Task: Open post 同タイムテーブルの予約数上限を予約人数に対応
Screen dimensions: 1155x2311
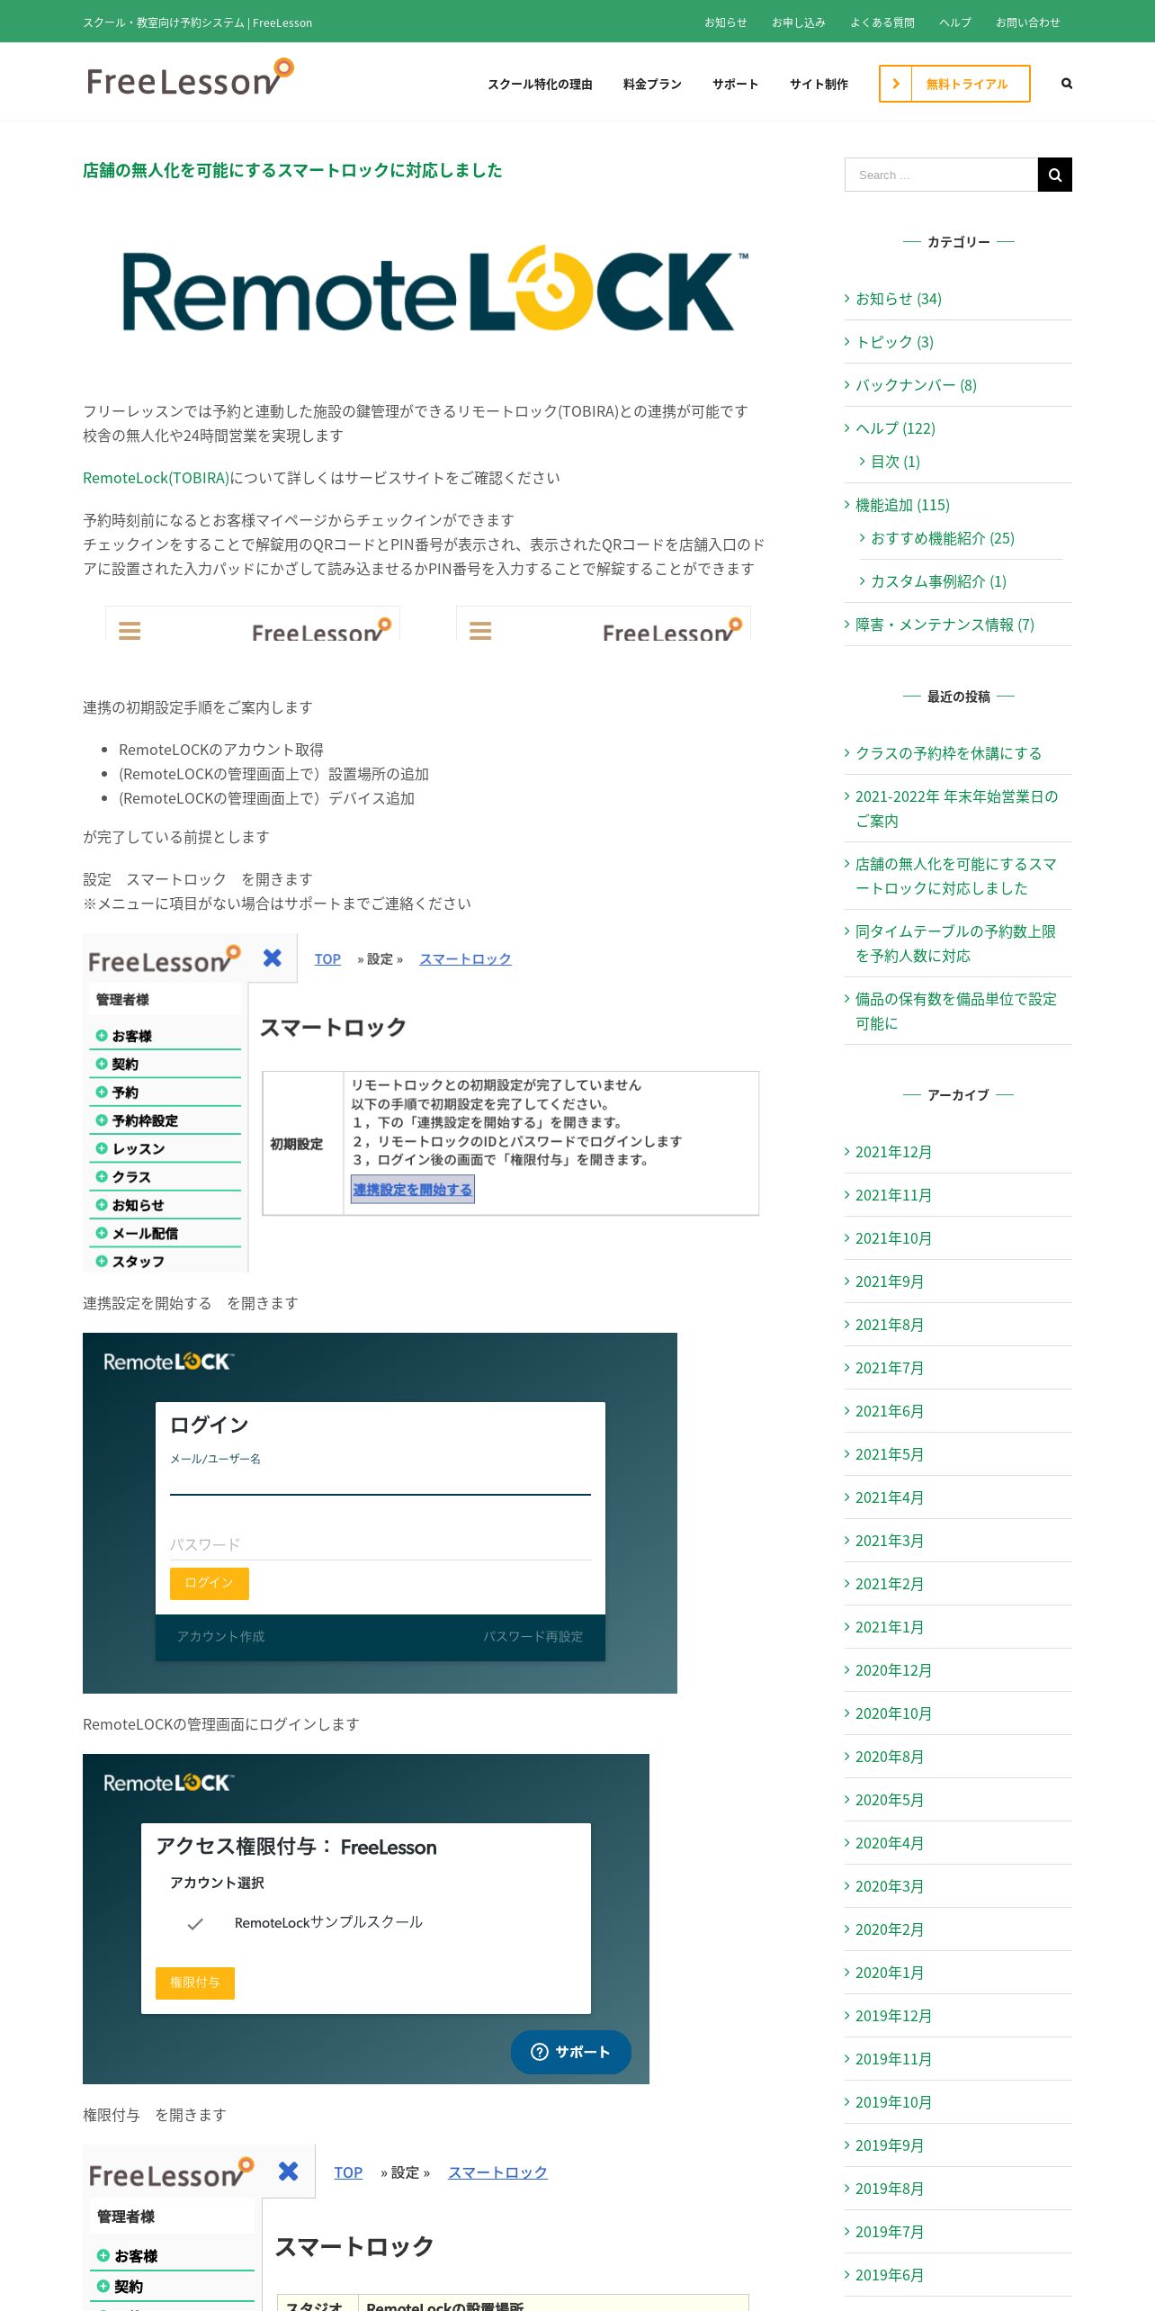Action: [955, 943]
